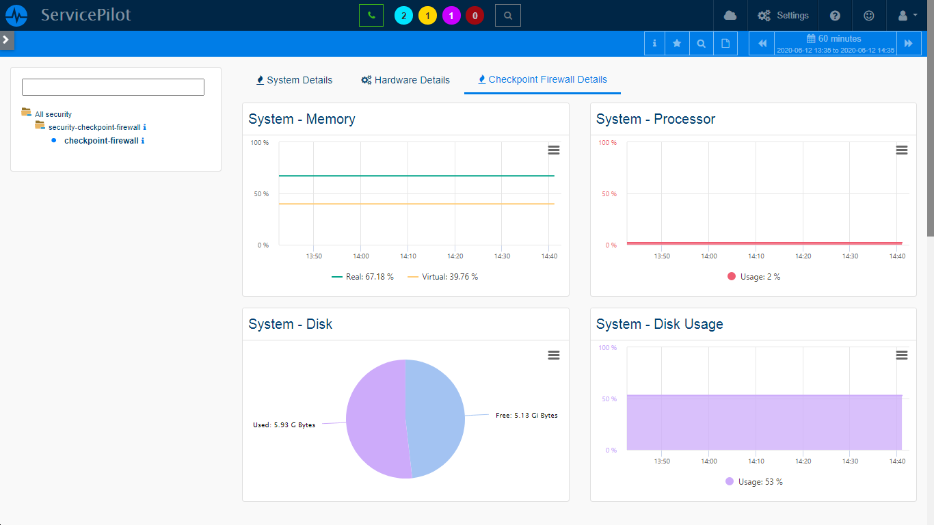
Task: Click the star favorites icon
Action: click(677, 43)
